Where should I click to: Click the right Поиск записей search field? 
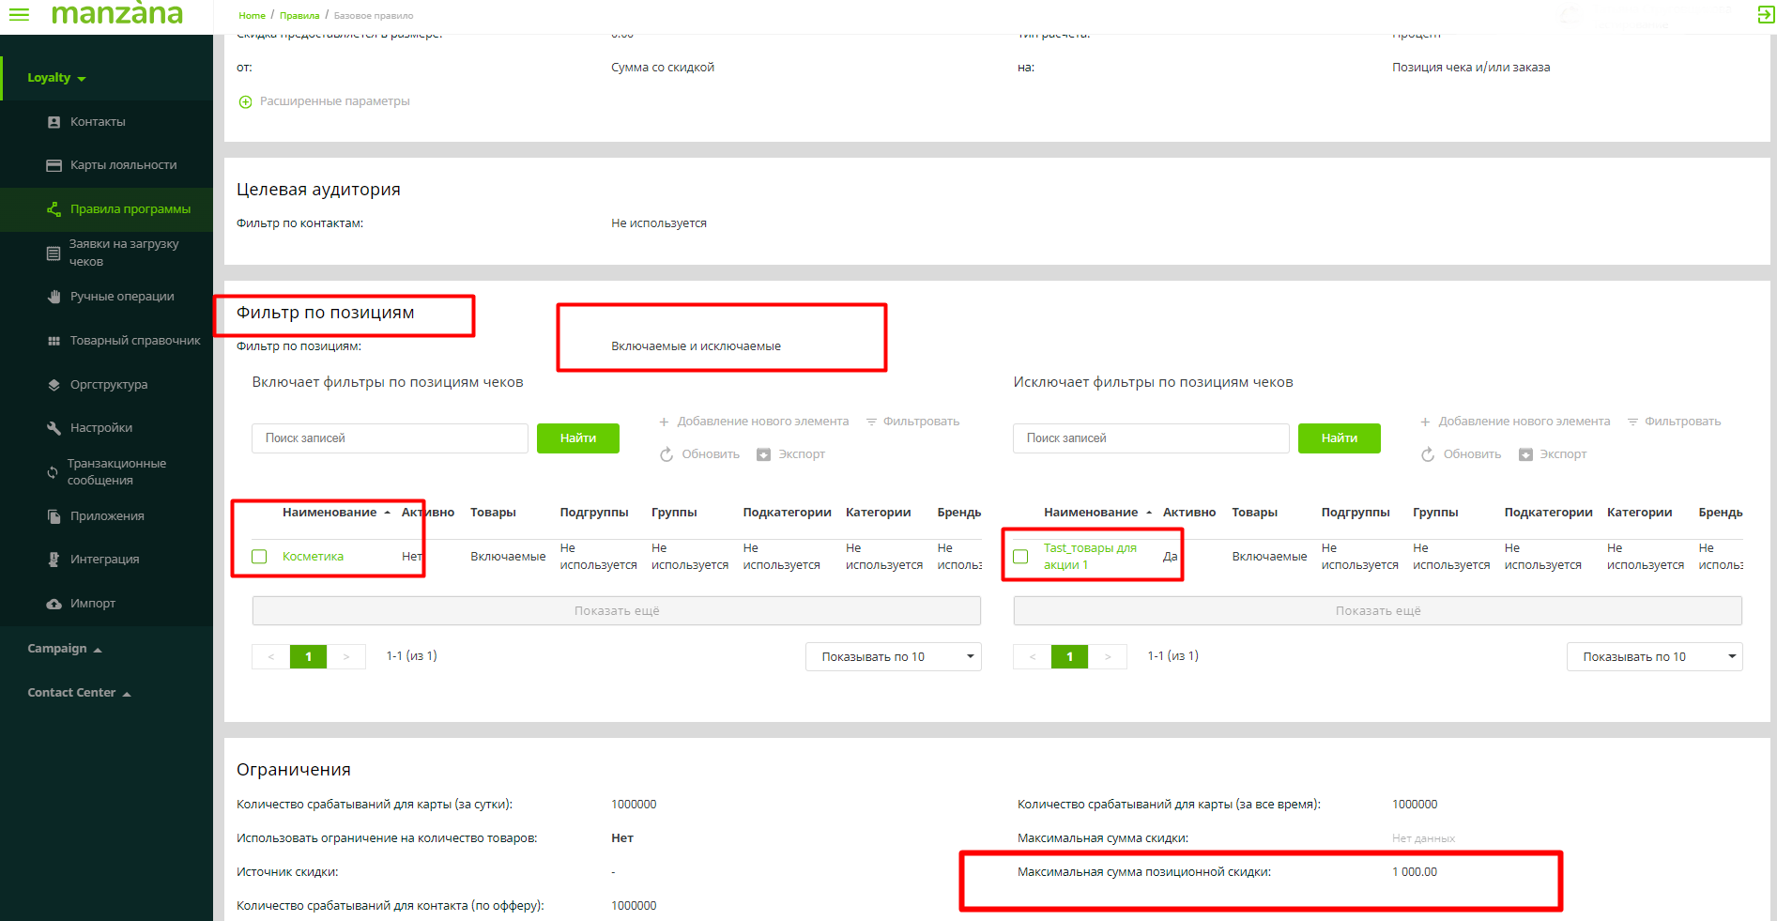pos(1150,438)
